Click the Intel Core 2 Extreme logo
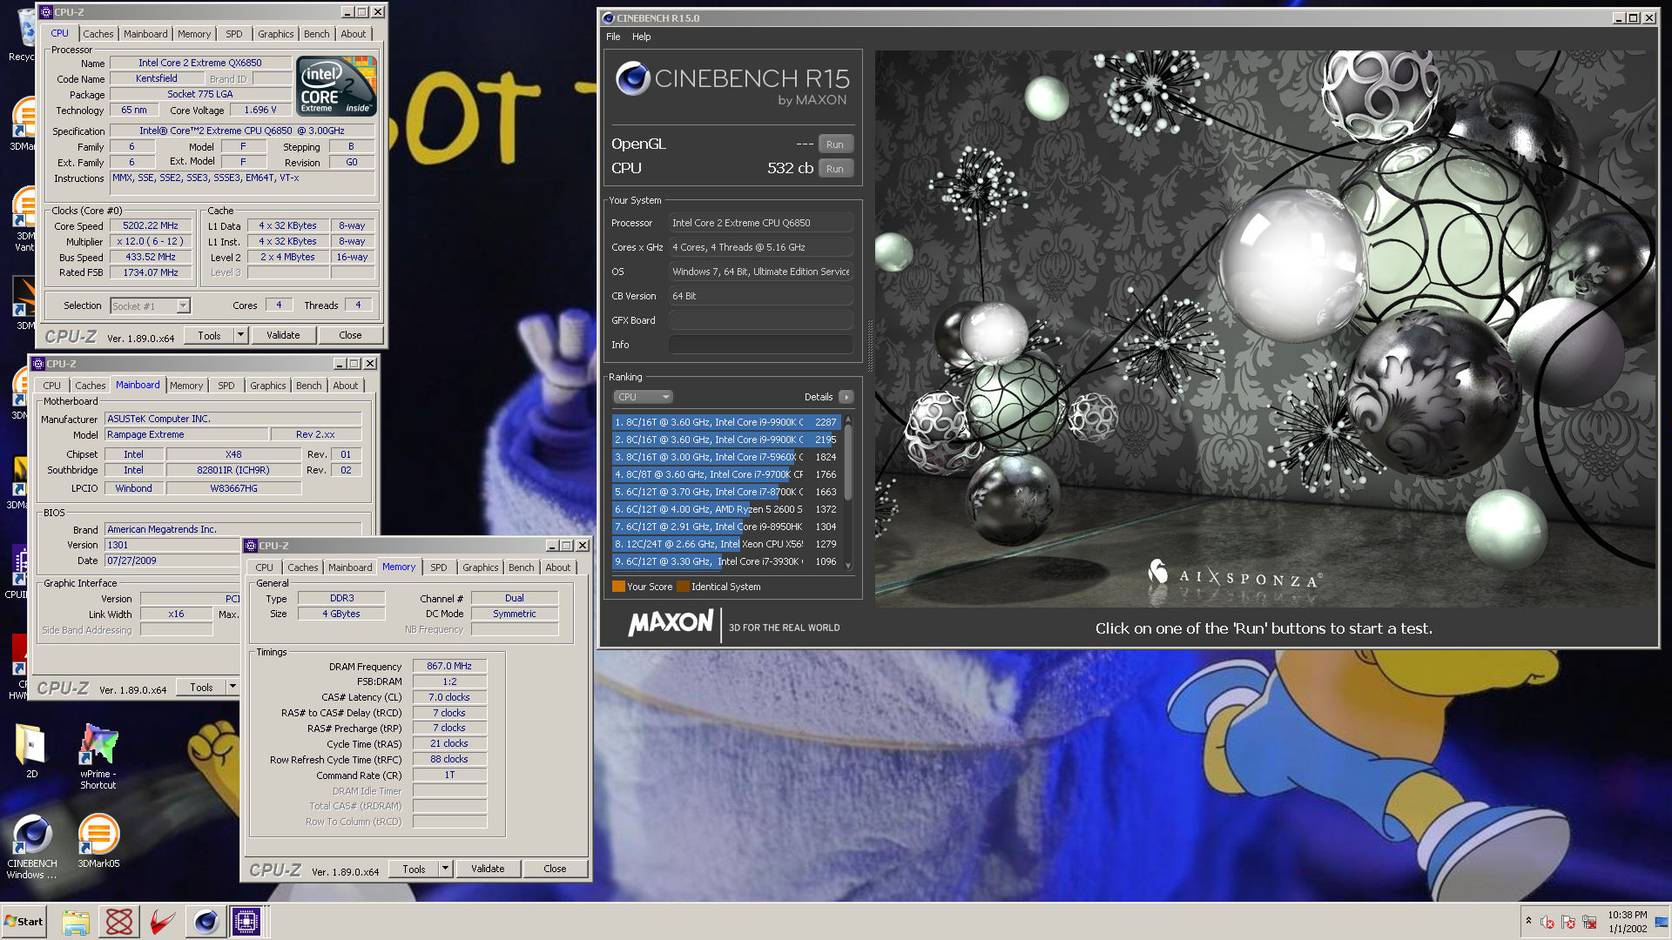The height and width of the screenshot is (940, 1672). pyautogui.click(x=336, y=85)
